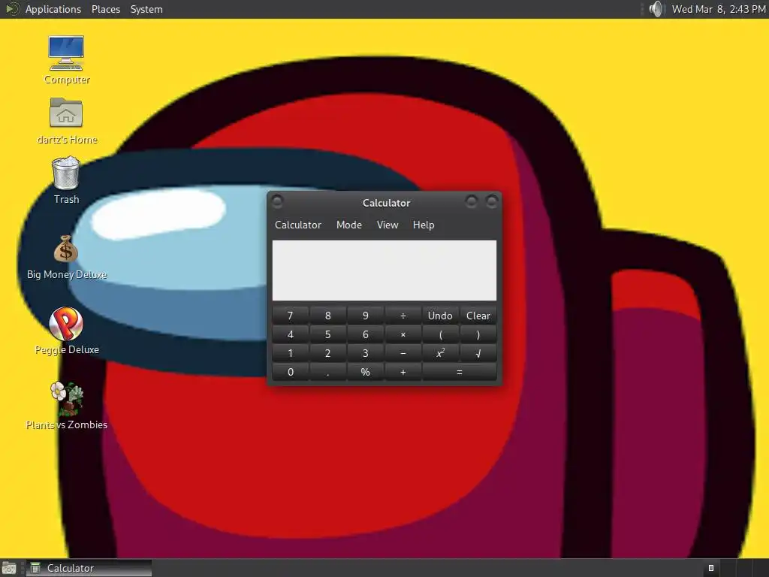This screenshot has height=577, width=769.
Task: Open the Mode menu
Action: 348,225
